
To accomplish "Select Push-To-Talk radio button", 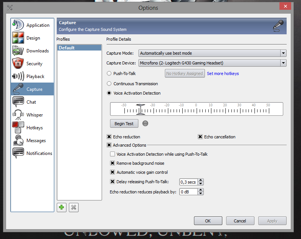I will click(109, 74).
